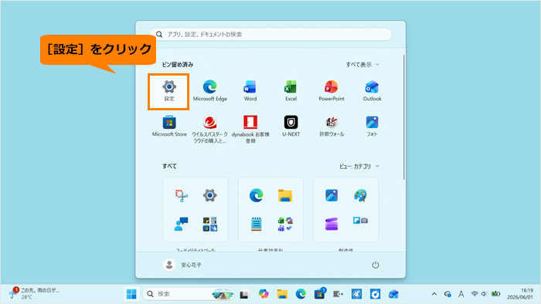Open Task View from the taskbar
Screen dimensions: 541x304
point(245,294)
